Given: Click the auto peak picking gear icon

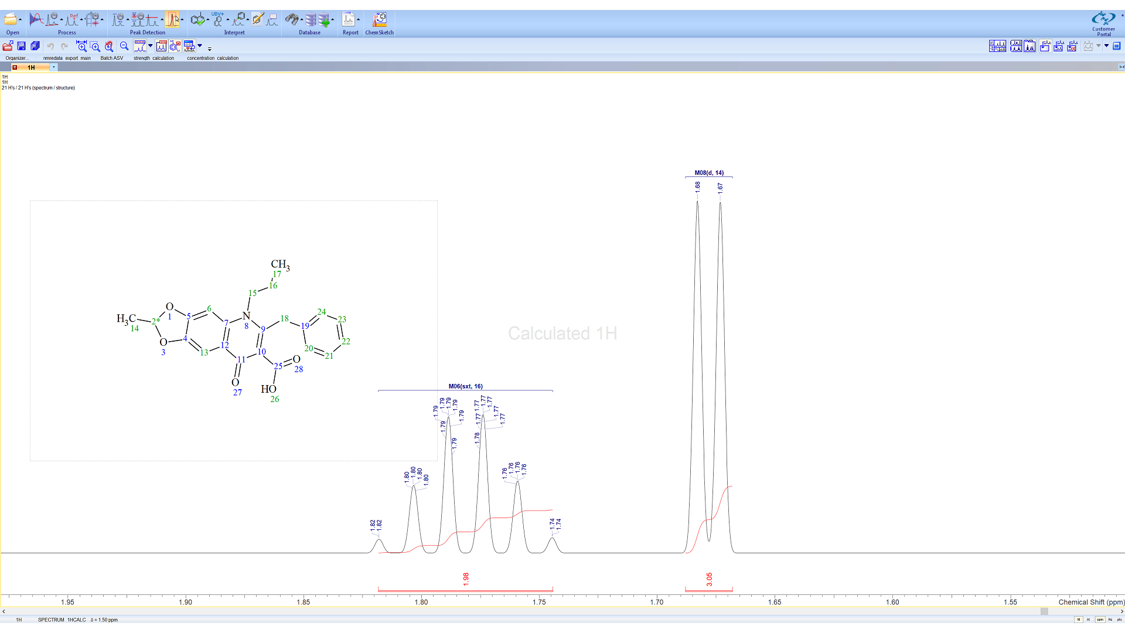Looking at the screenshot, I should pos(118,19).
